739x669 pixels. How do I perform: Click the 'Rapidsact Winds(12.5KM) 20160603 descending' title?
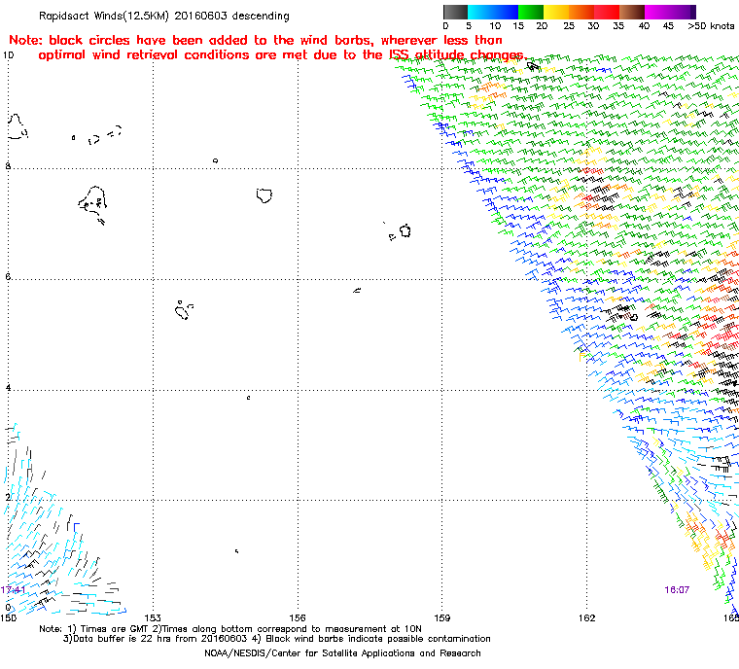pyautogui.click(x=164, y=16)
